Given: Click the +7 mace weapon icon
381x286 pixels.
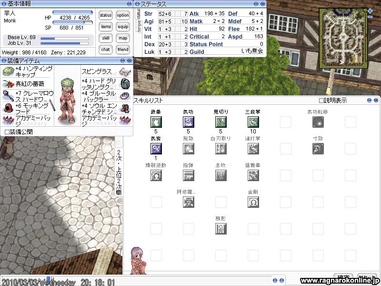Looking at the screenshot, I should pyautogui.click(x=8, y=96).
